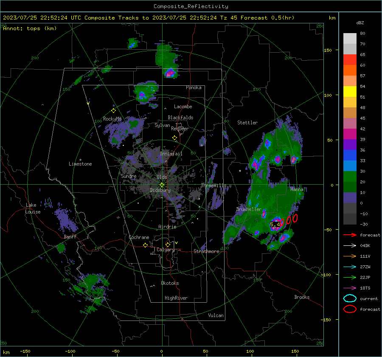Select the Sylvan label on the map
Viewport: 382px width, 357px height.
point(162,125)
